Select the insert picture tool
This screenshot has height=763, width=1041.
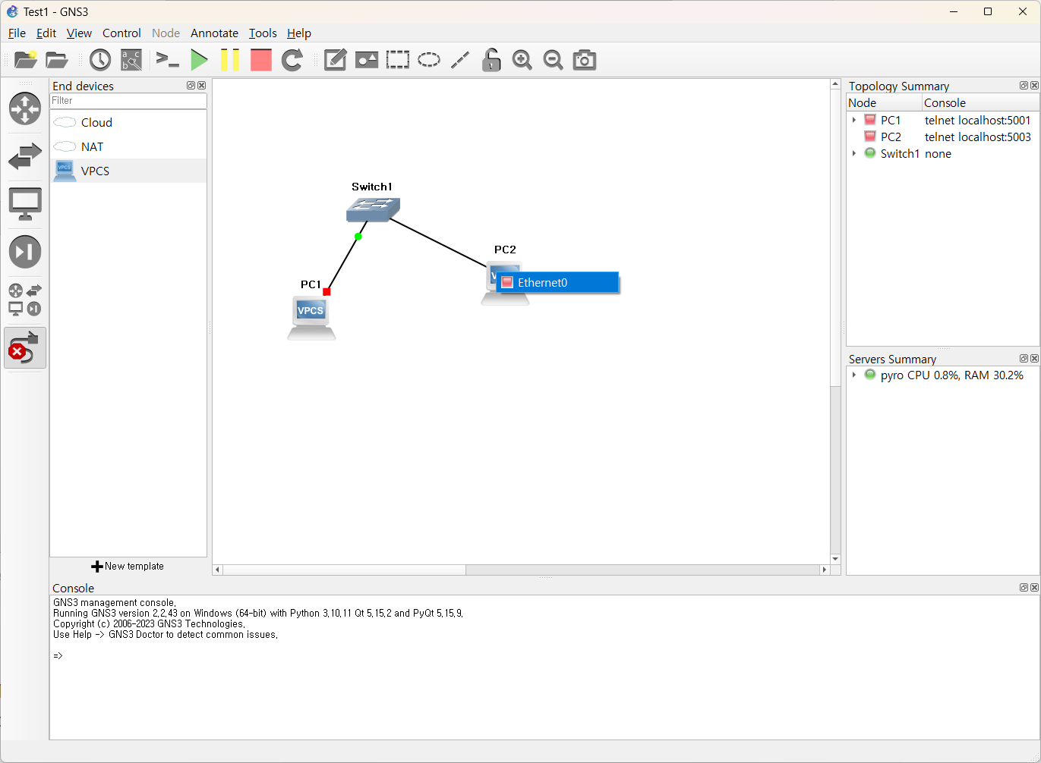(367, 60)
